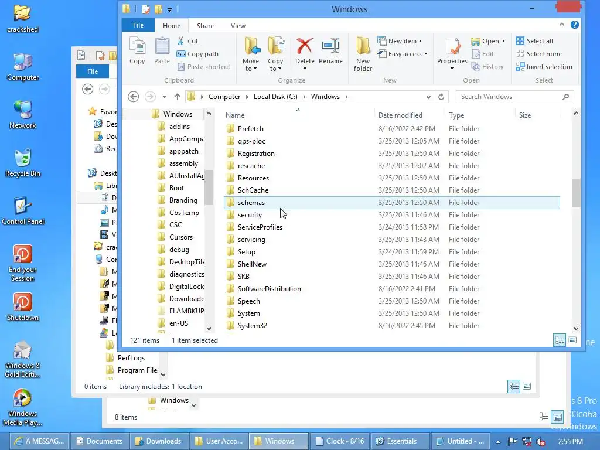The image size is (600, 450).
Task: Select the Share ribbon tab
Action: [205, 26]
